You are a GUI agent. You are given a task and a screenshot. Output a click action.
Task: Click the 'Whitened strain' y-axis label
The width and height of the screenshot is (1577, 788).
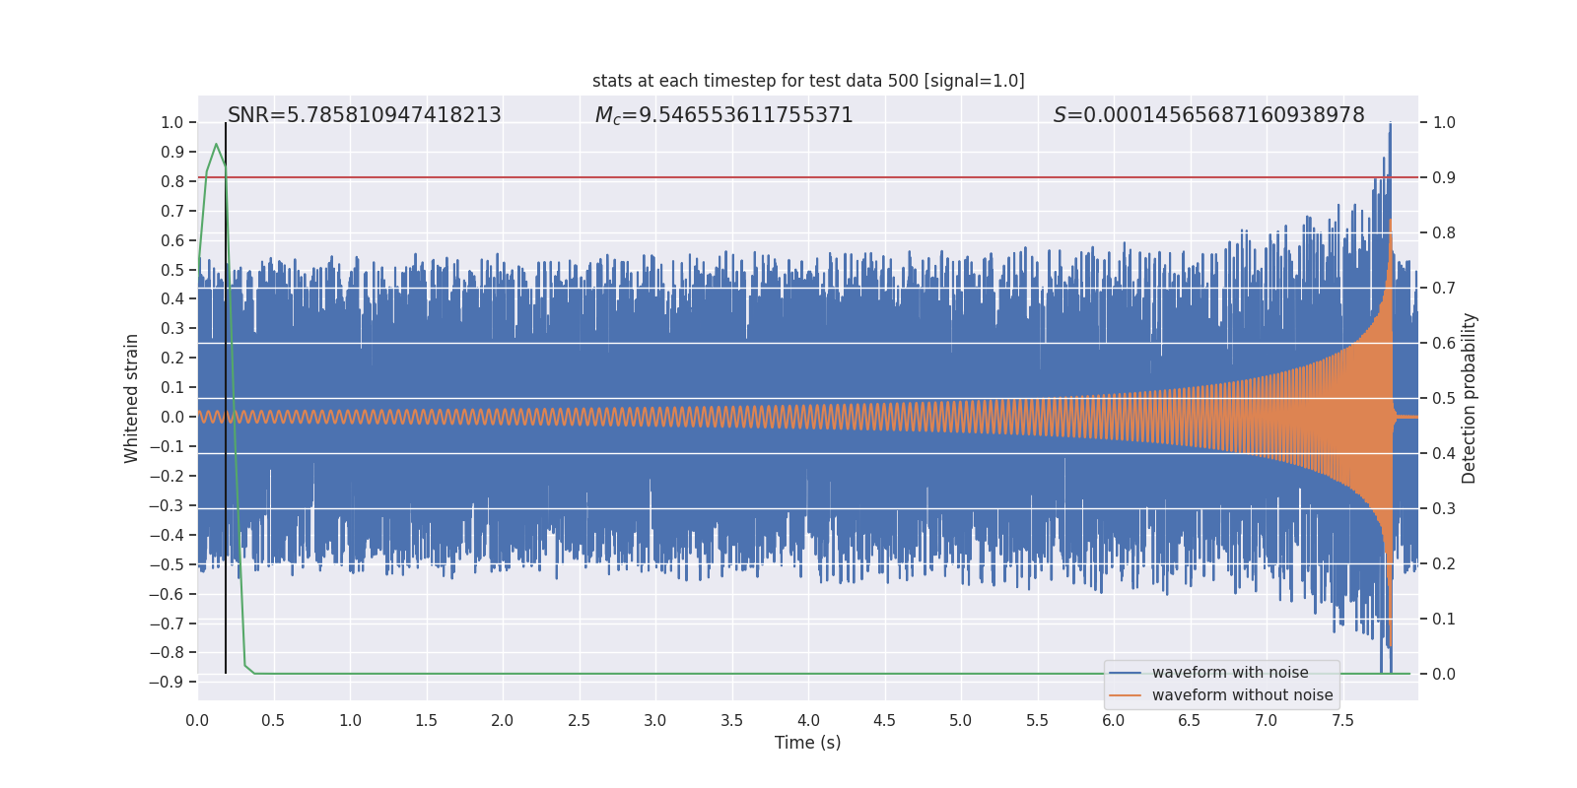[131, 398]
